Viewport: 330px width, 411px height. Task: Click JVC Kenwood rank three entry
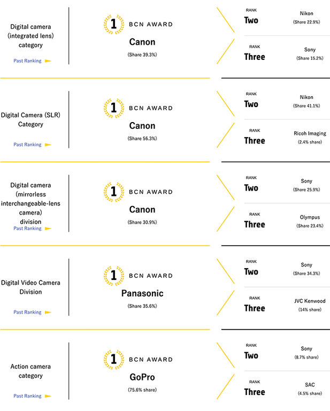coord(310,301)
